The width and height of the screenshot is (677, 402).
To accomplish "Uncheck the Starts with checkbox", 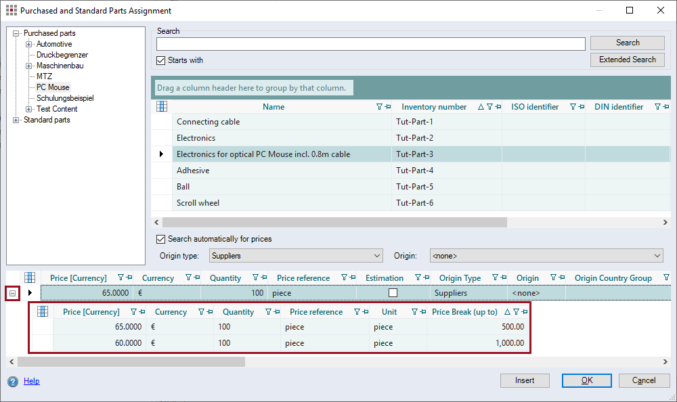I will click(x=161, y=60).
